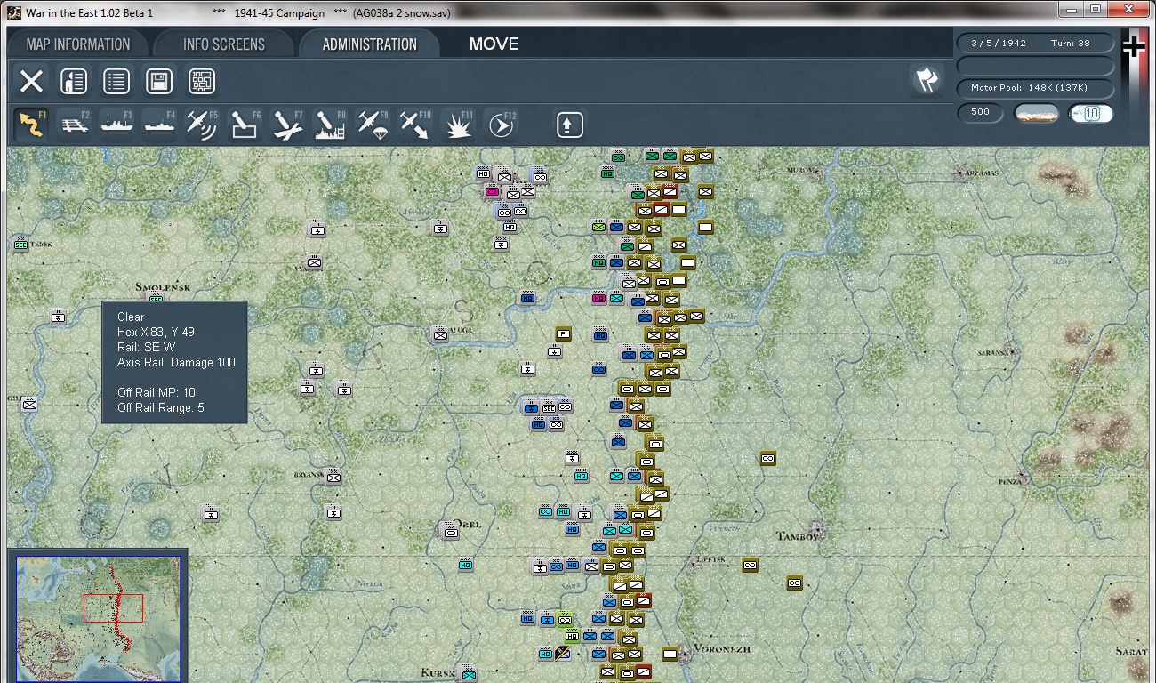Click the 500 admin points box

pyautogui.click(x=981, y=113)
